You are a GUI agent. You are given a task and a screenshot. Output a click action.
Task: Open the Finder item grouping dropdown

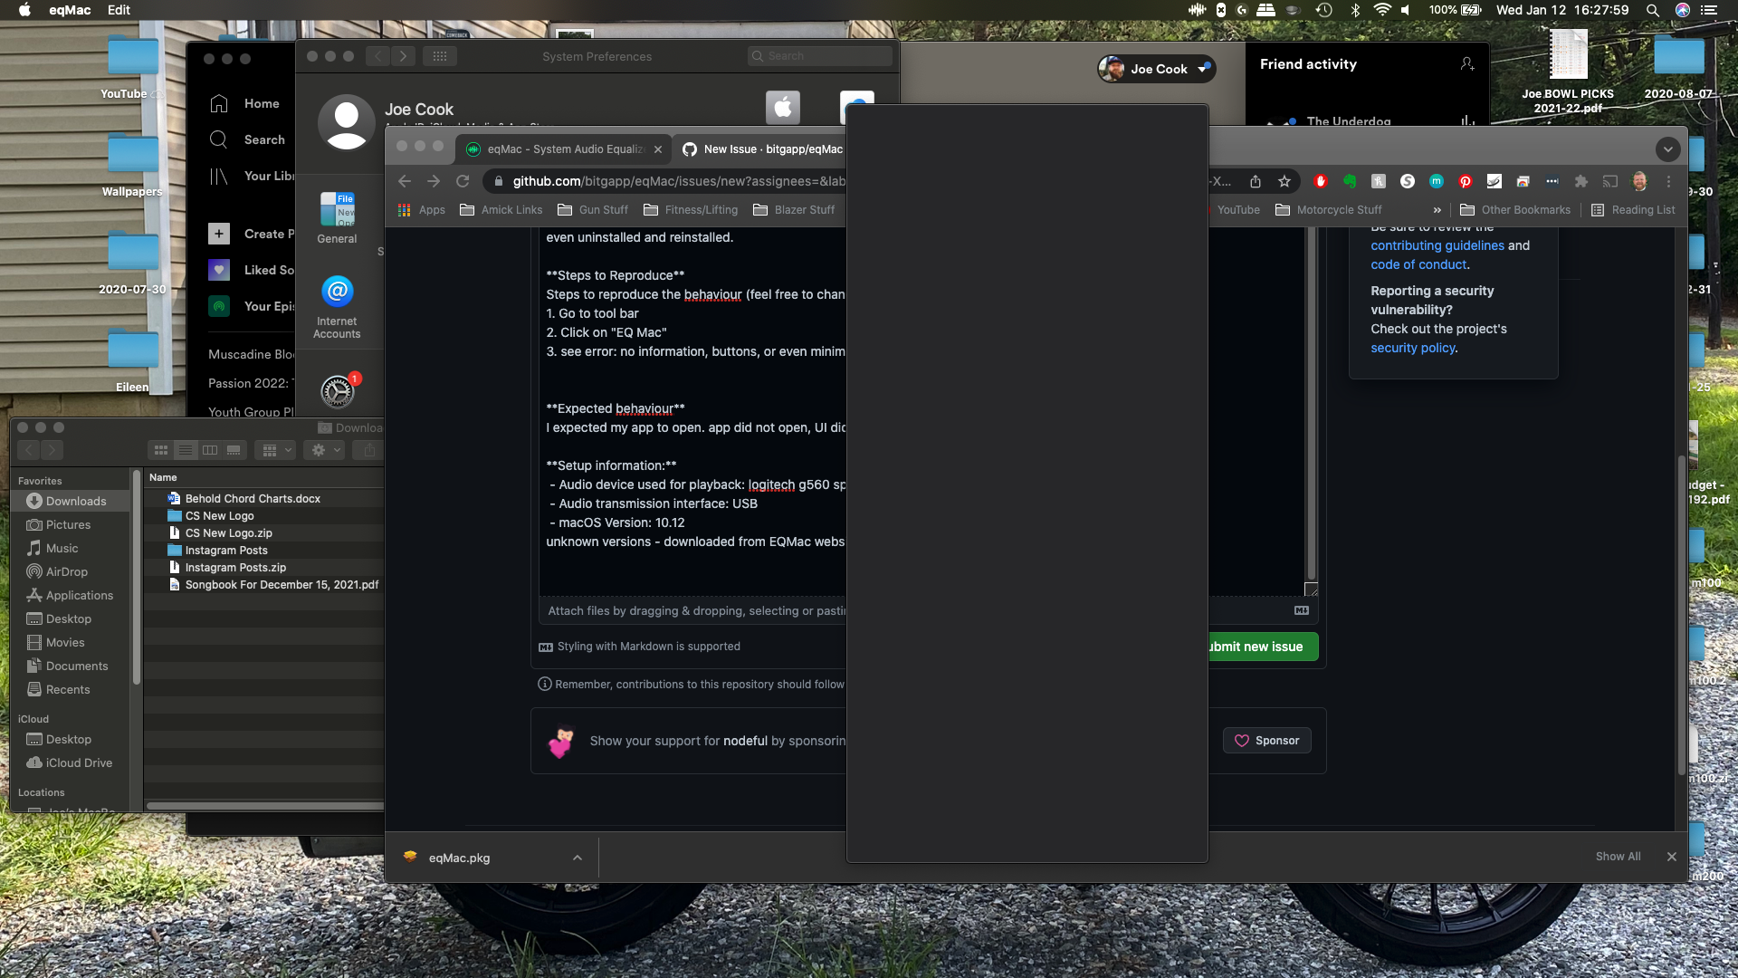click(x=274, y=450)
